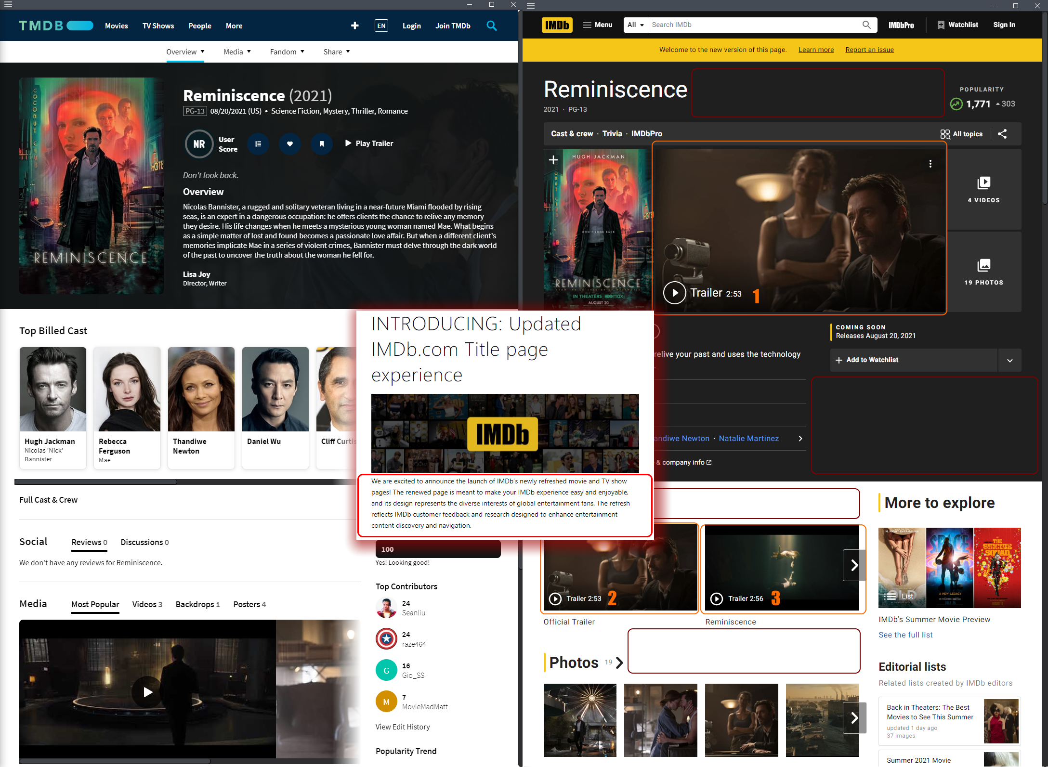The height and width of the screenshot is (767, 1048).
Task: Click the TMDB plus add icon
Action: pos(354,26)
